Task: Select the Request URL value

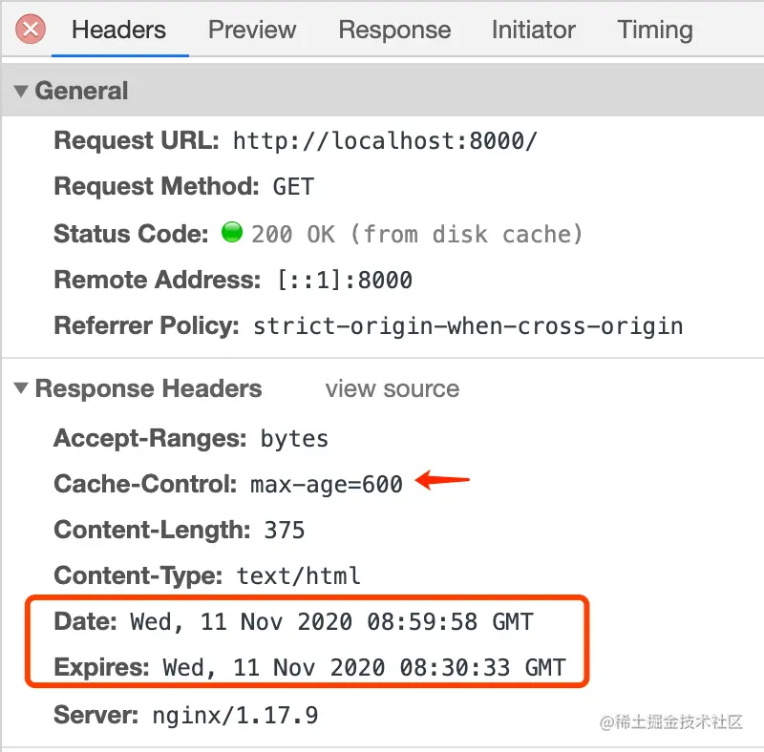Action: (x=385, y=141)
